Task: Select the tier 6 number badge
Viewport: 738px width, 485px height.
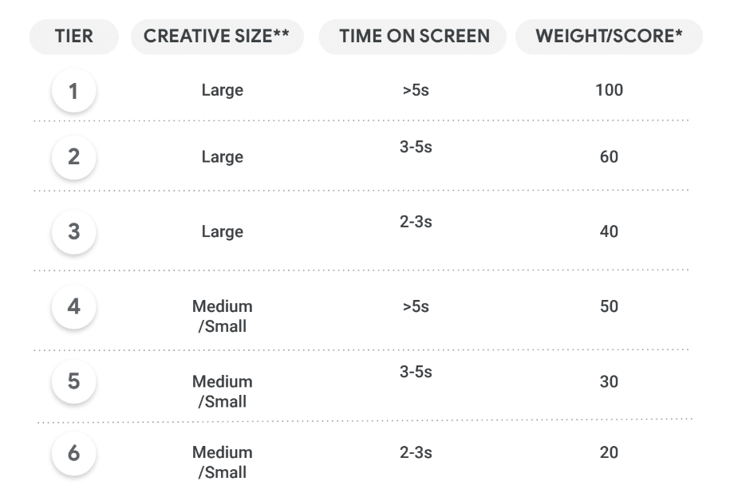Action: click(x=73, y=453)
